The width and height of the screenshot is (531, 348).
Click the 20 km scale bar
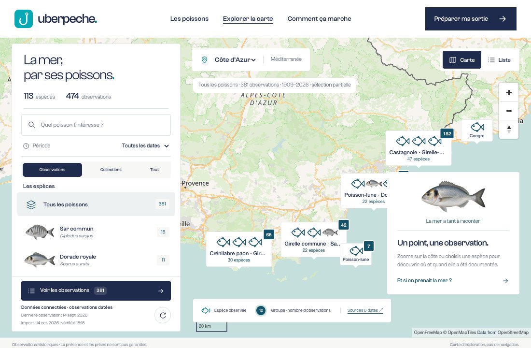pos(211,326)
